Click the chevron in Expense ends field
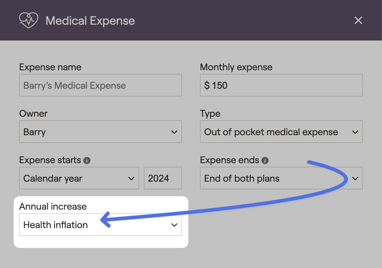 coord(355,178)
